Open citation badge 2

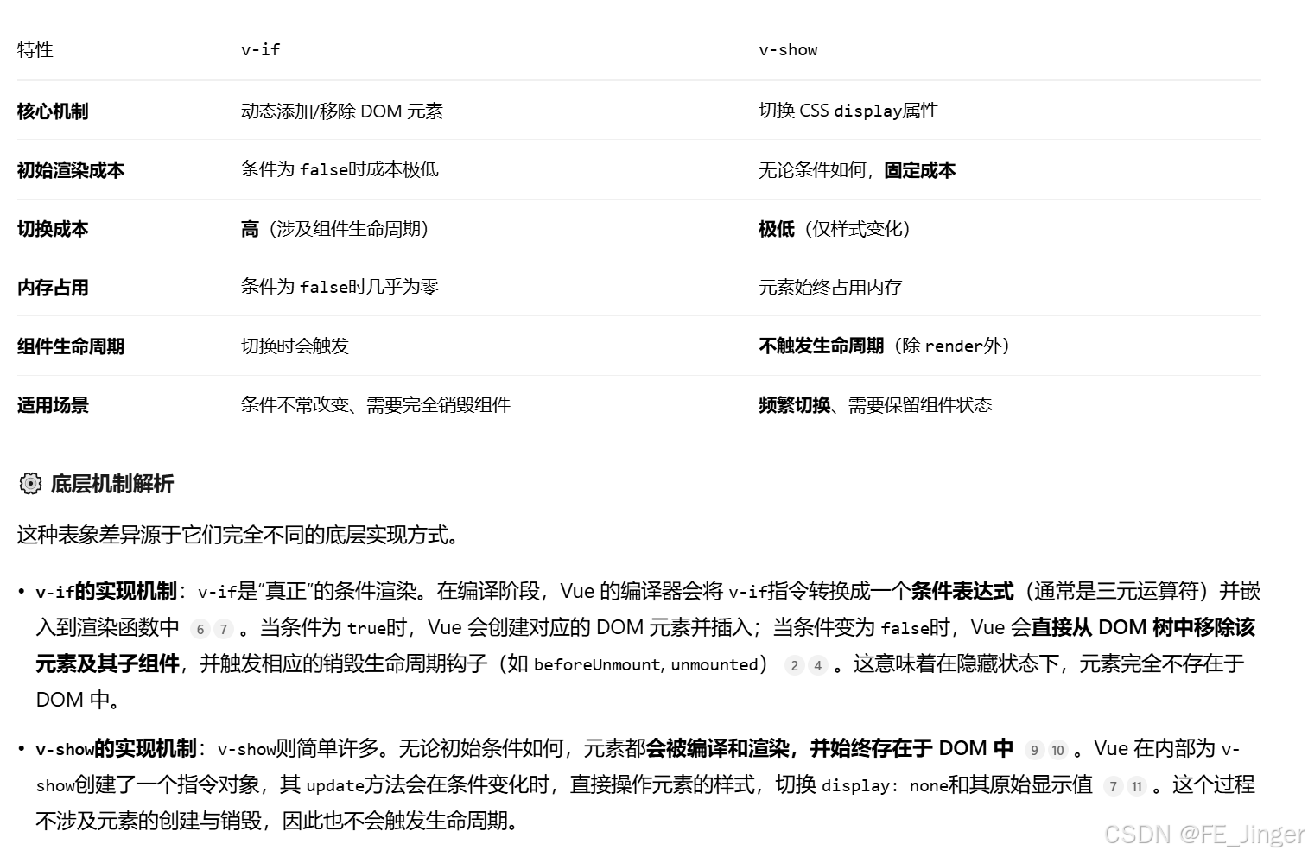click(795, 665)
